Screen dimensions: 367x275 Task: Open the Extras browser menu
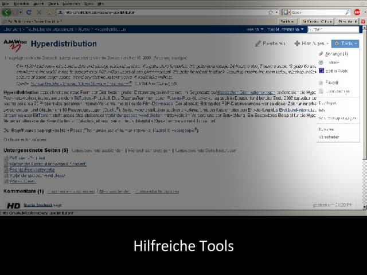point(88,3)
